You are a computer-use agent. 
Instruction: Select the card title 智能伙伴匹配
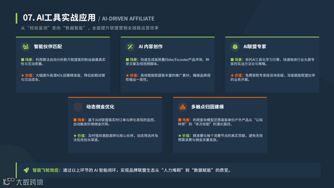pyautogui.click(x=48, y=47)
